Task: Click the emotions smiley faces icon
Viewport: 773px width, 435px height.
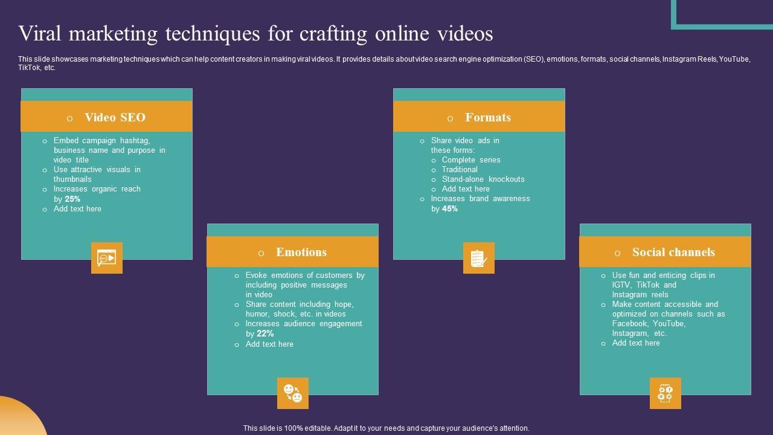Action: (x=293, y=393)
